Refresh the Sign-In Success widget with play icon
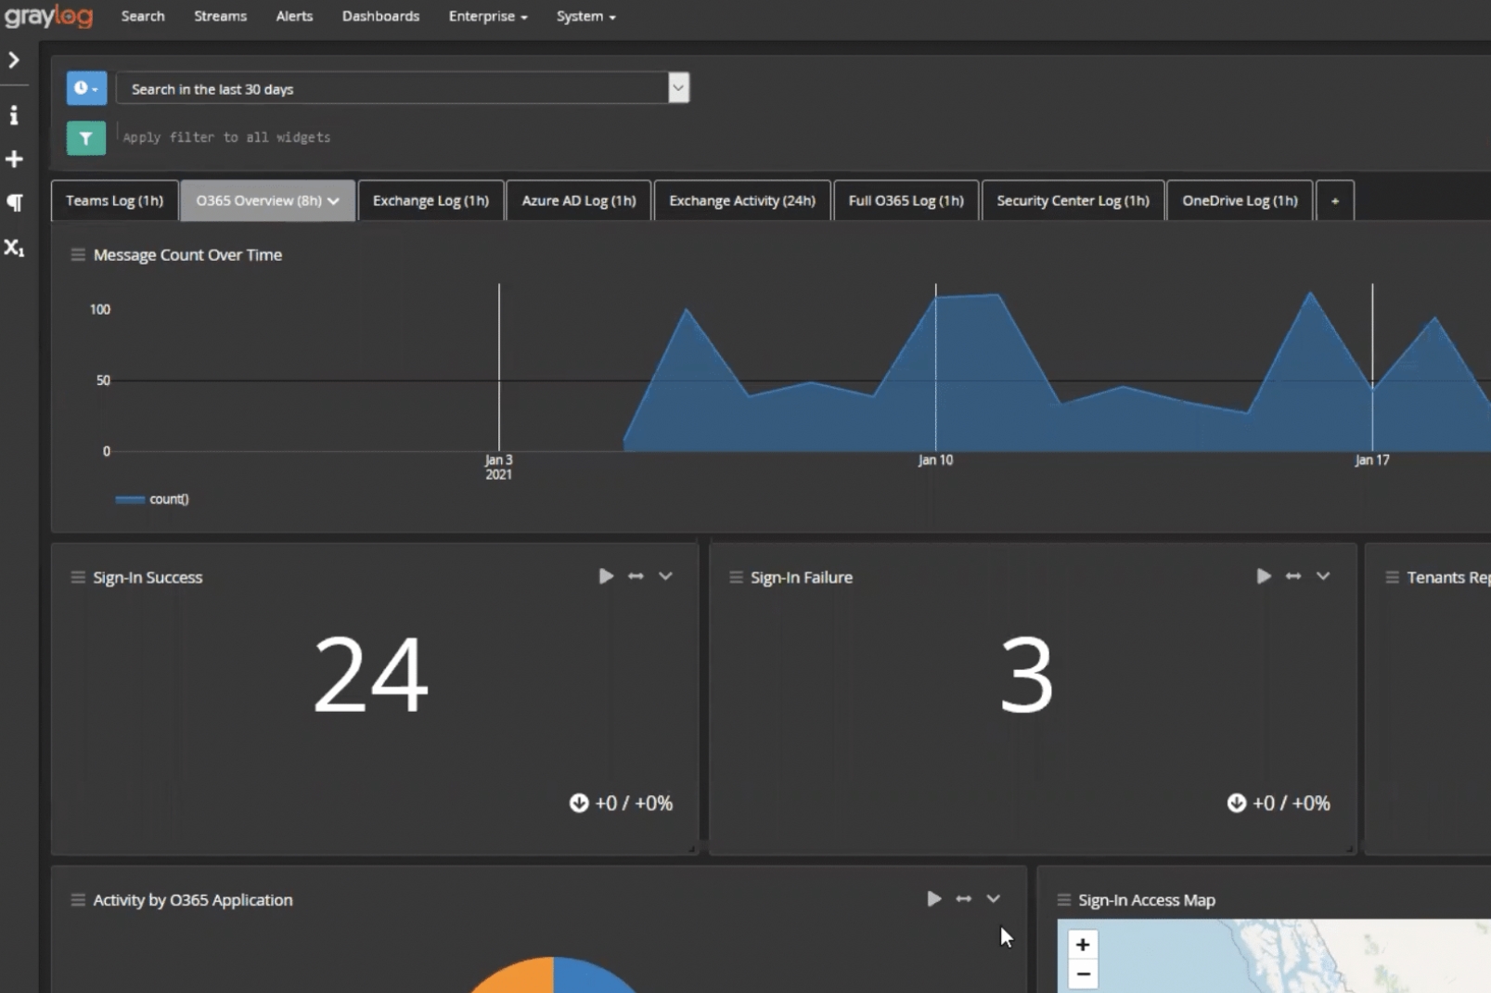Viewport: 1491px width, 993px height. coord(605,576)
